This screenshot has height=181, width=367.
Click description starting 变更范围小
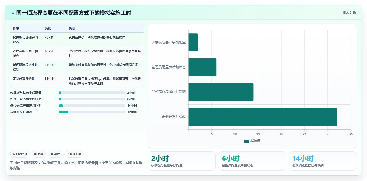(97, 37)
